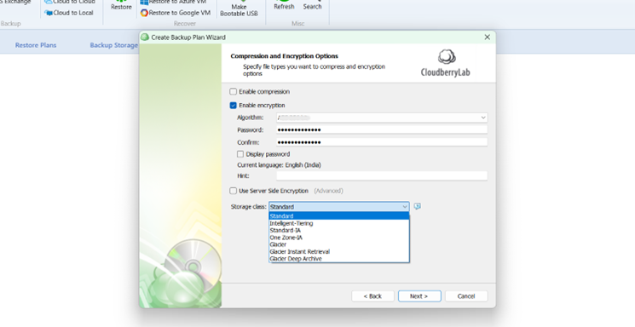Select Standard storage class option

point(339,216)
